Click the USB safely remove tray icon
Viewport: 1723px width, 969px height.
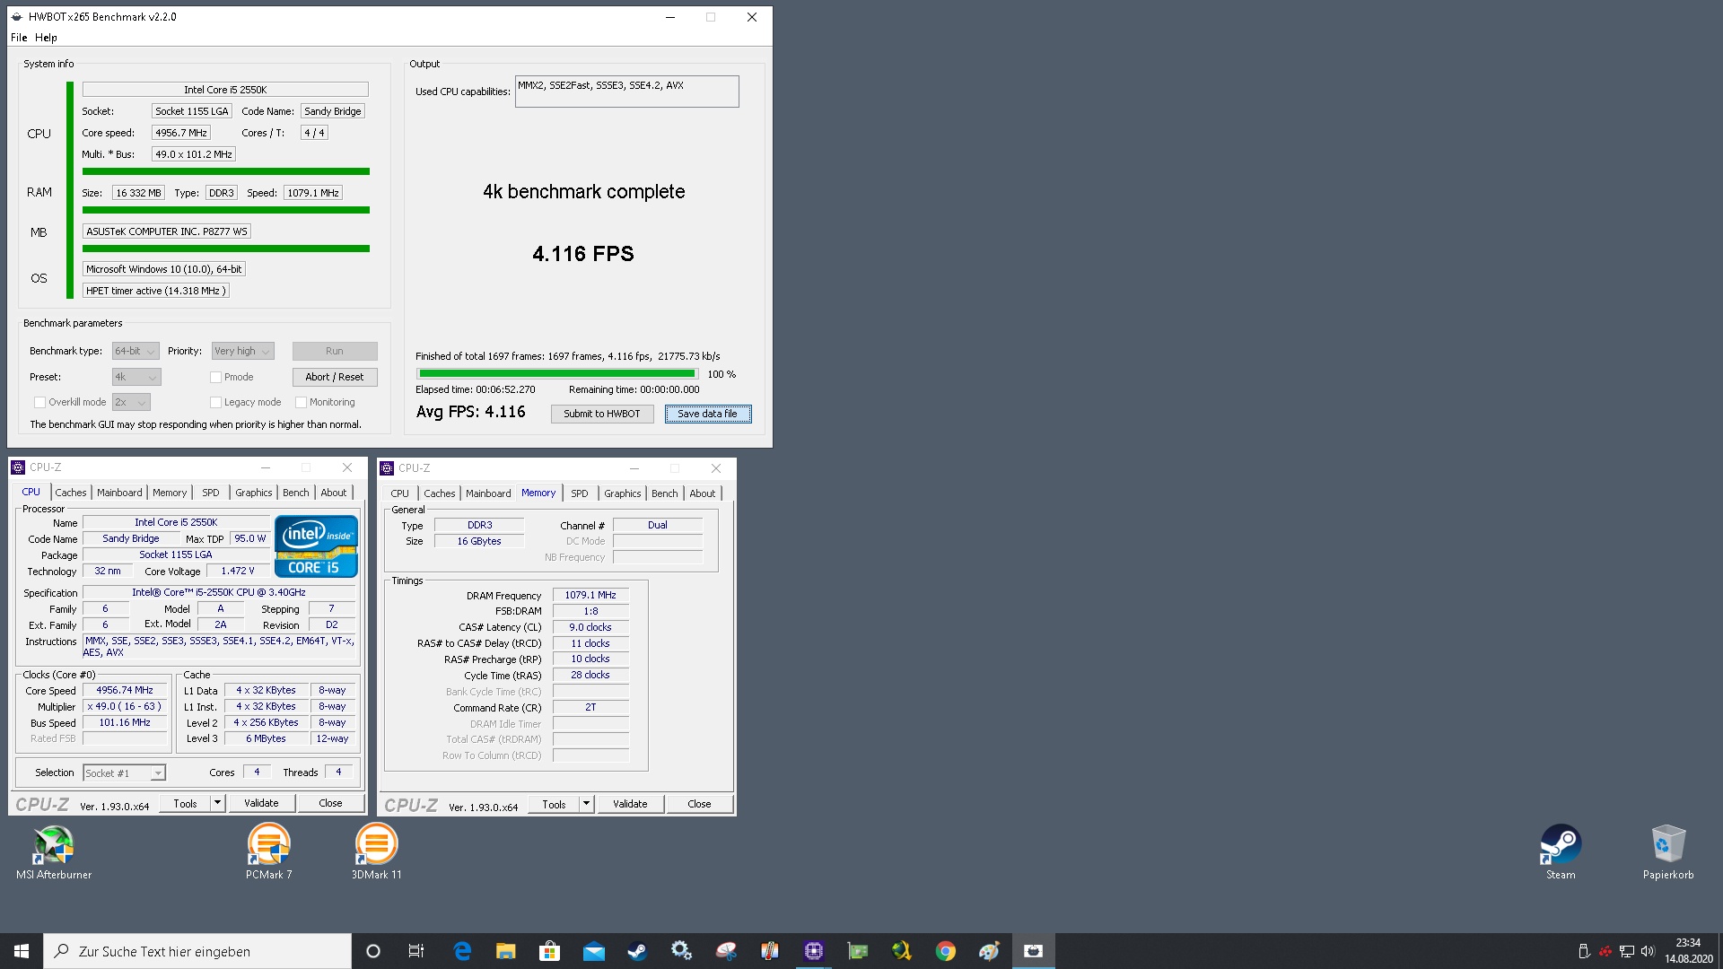point(1584,951)
